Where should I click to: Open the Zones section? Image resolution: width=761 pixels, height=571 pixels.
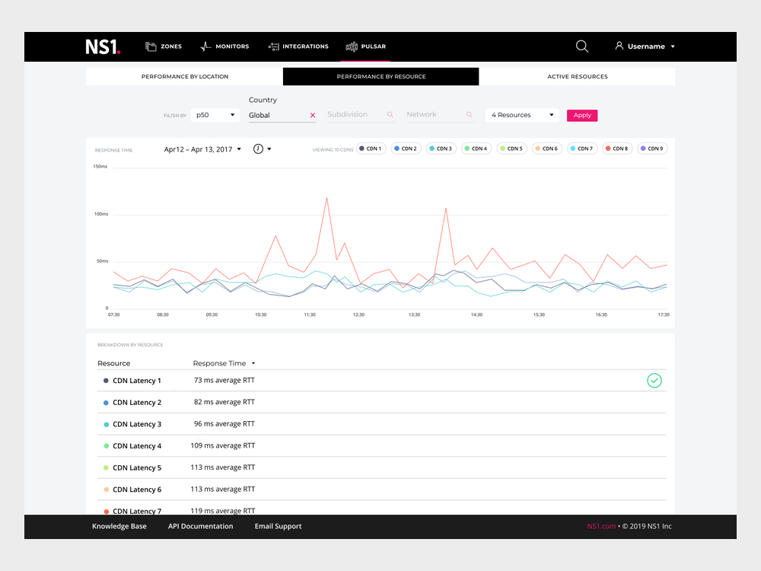[164, 46]
